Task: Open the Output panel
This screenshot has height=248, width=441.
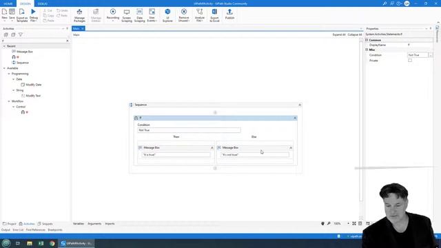Action: click(x=6, y=230)
